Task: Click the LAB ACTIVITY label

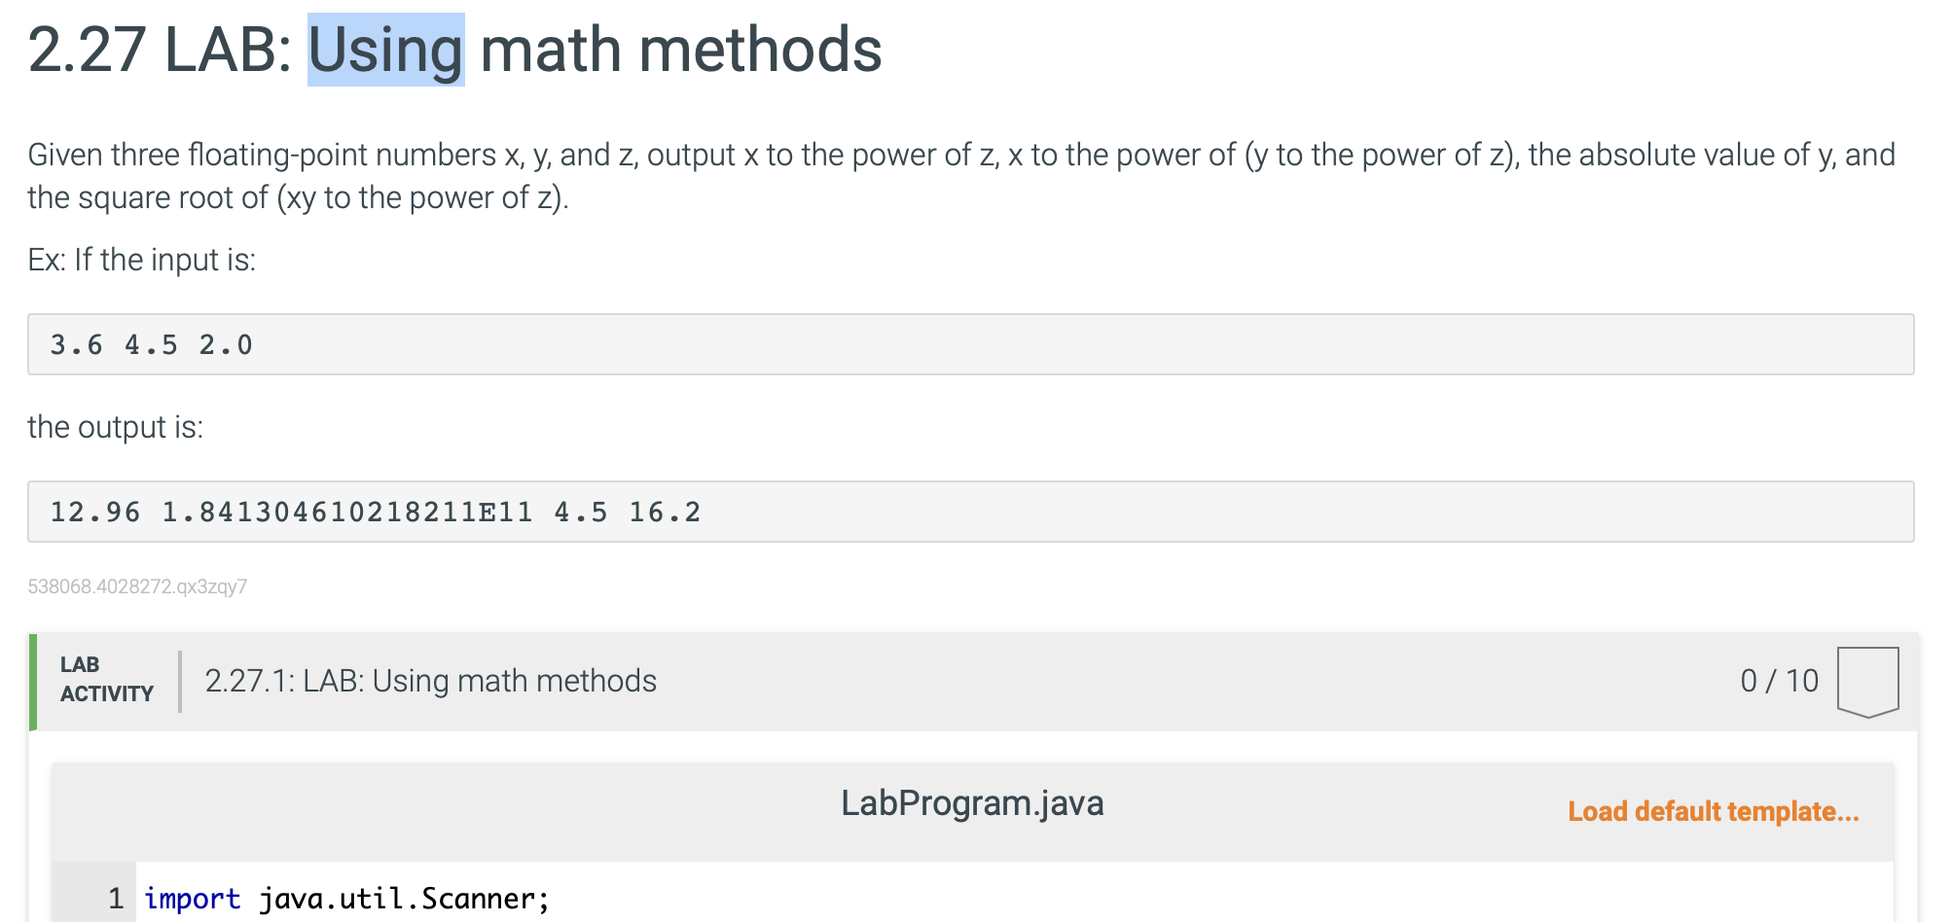Action: 105,680
